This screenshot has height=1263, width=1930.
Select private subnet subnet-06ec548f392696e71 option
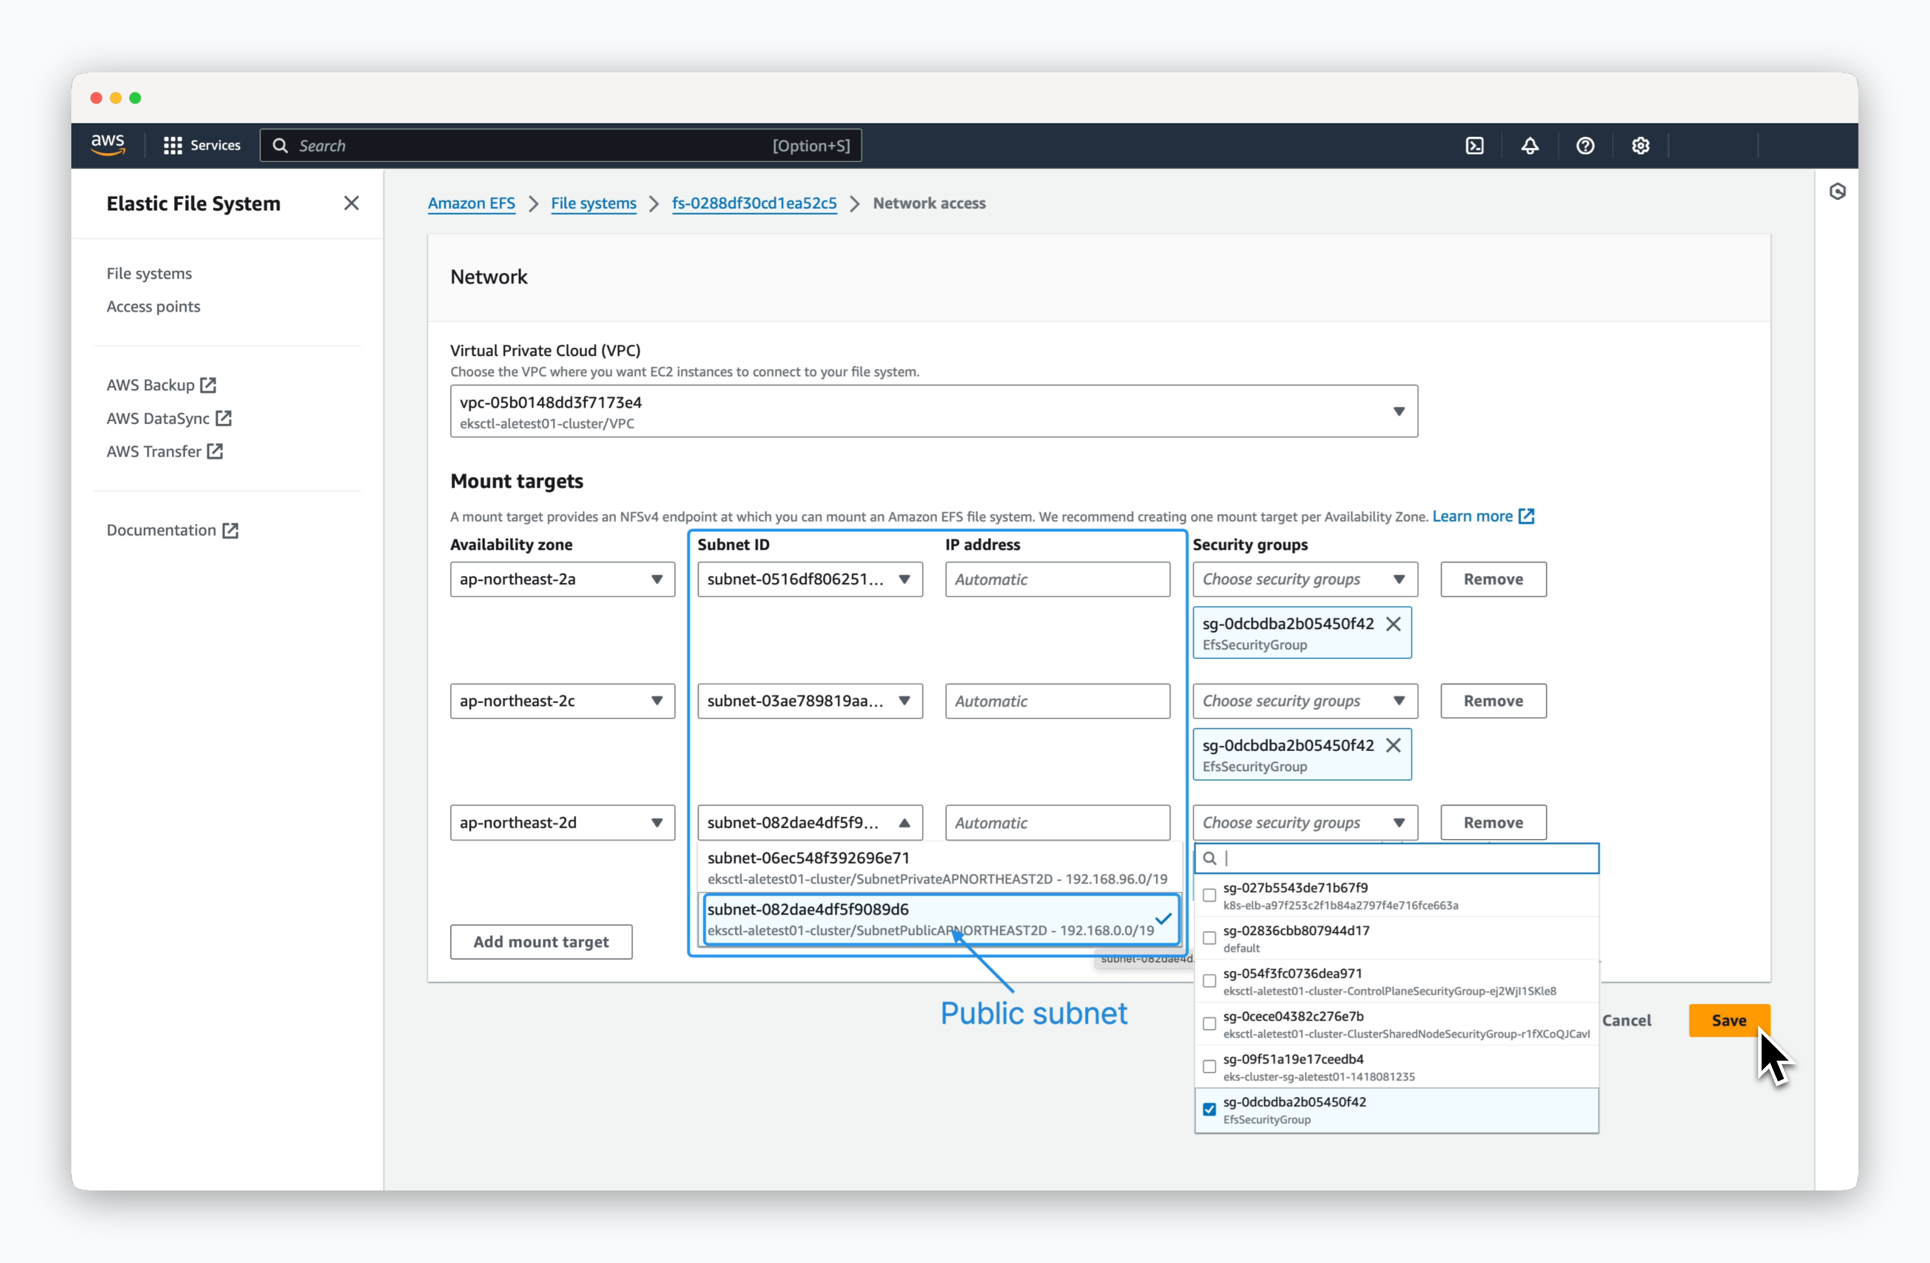coord(940,867)
